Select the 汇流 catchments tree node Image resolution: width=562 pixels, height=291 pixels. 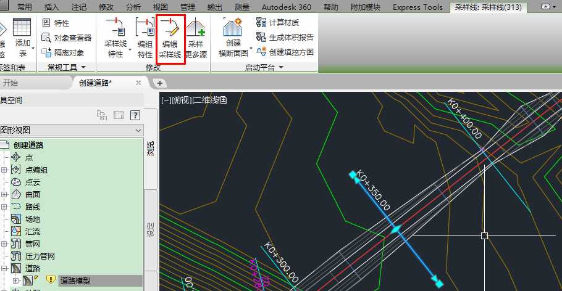coord(33,232)
